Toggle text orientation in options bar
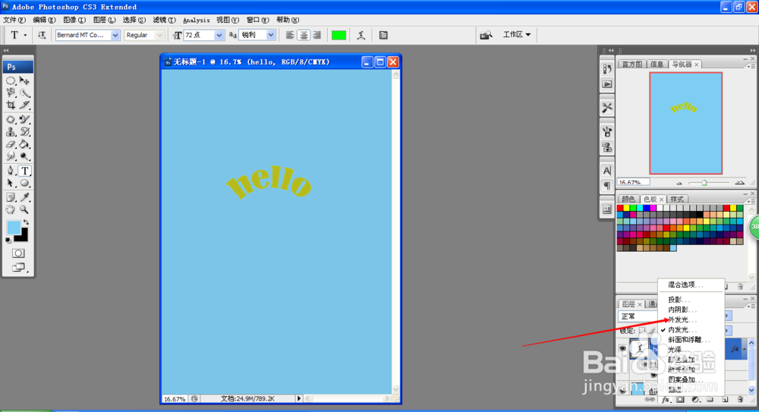This screenshot has height=412, width=759. [42, 35]
